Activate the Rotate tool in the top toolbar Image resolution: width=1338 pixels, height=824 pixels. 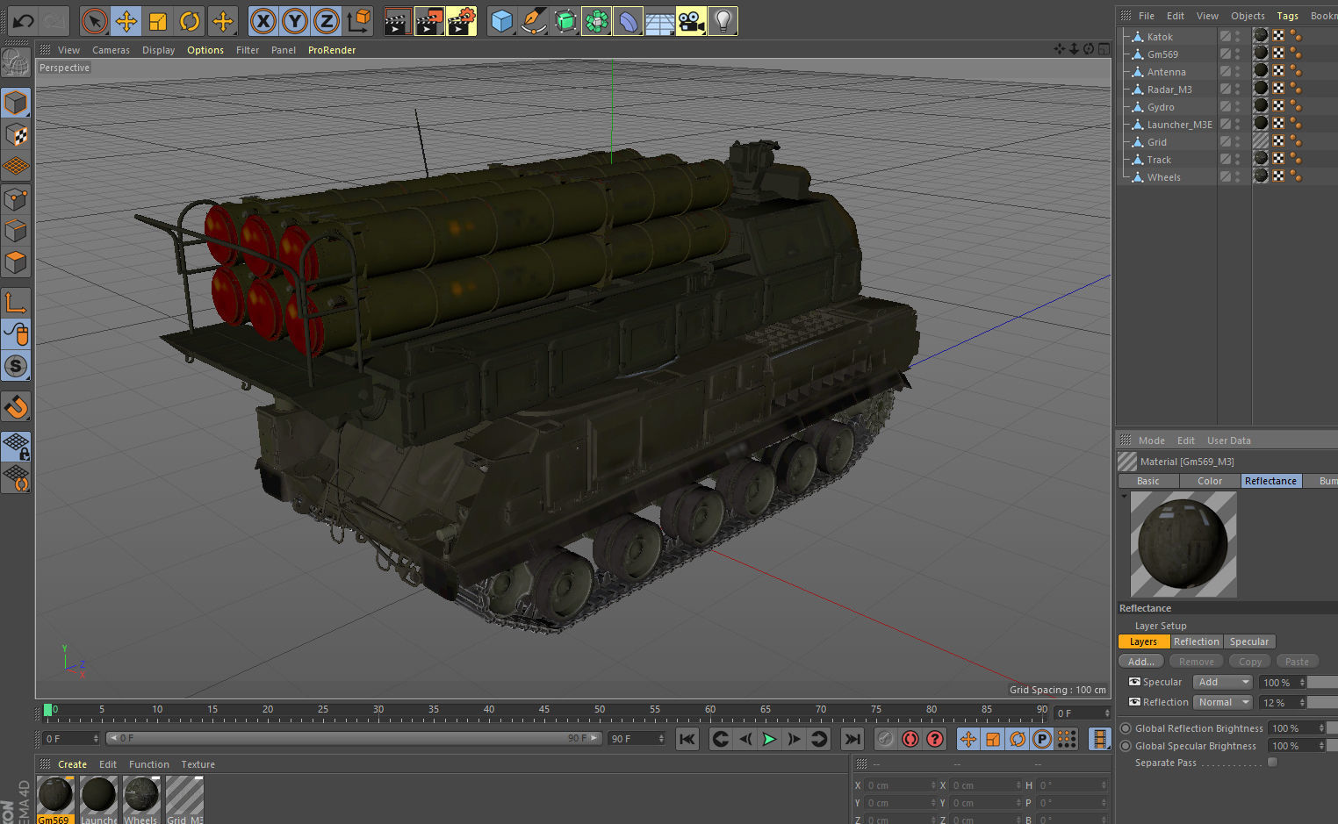pos(190,21)
